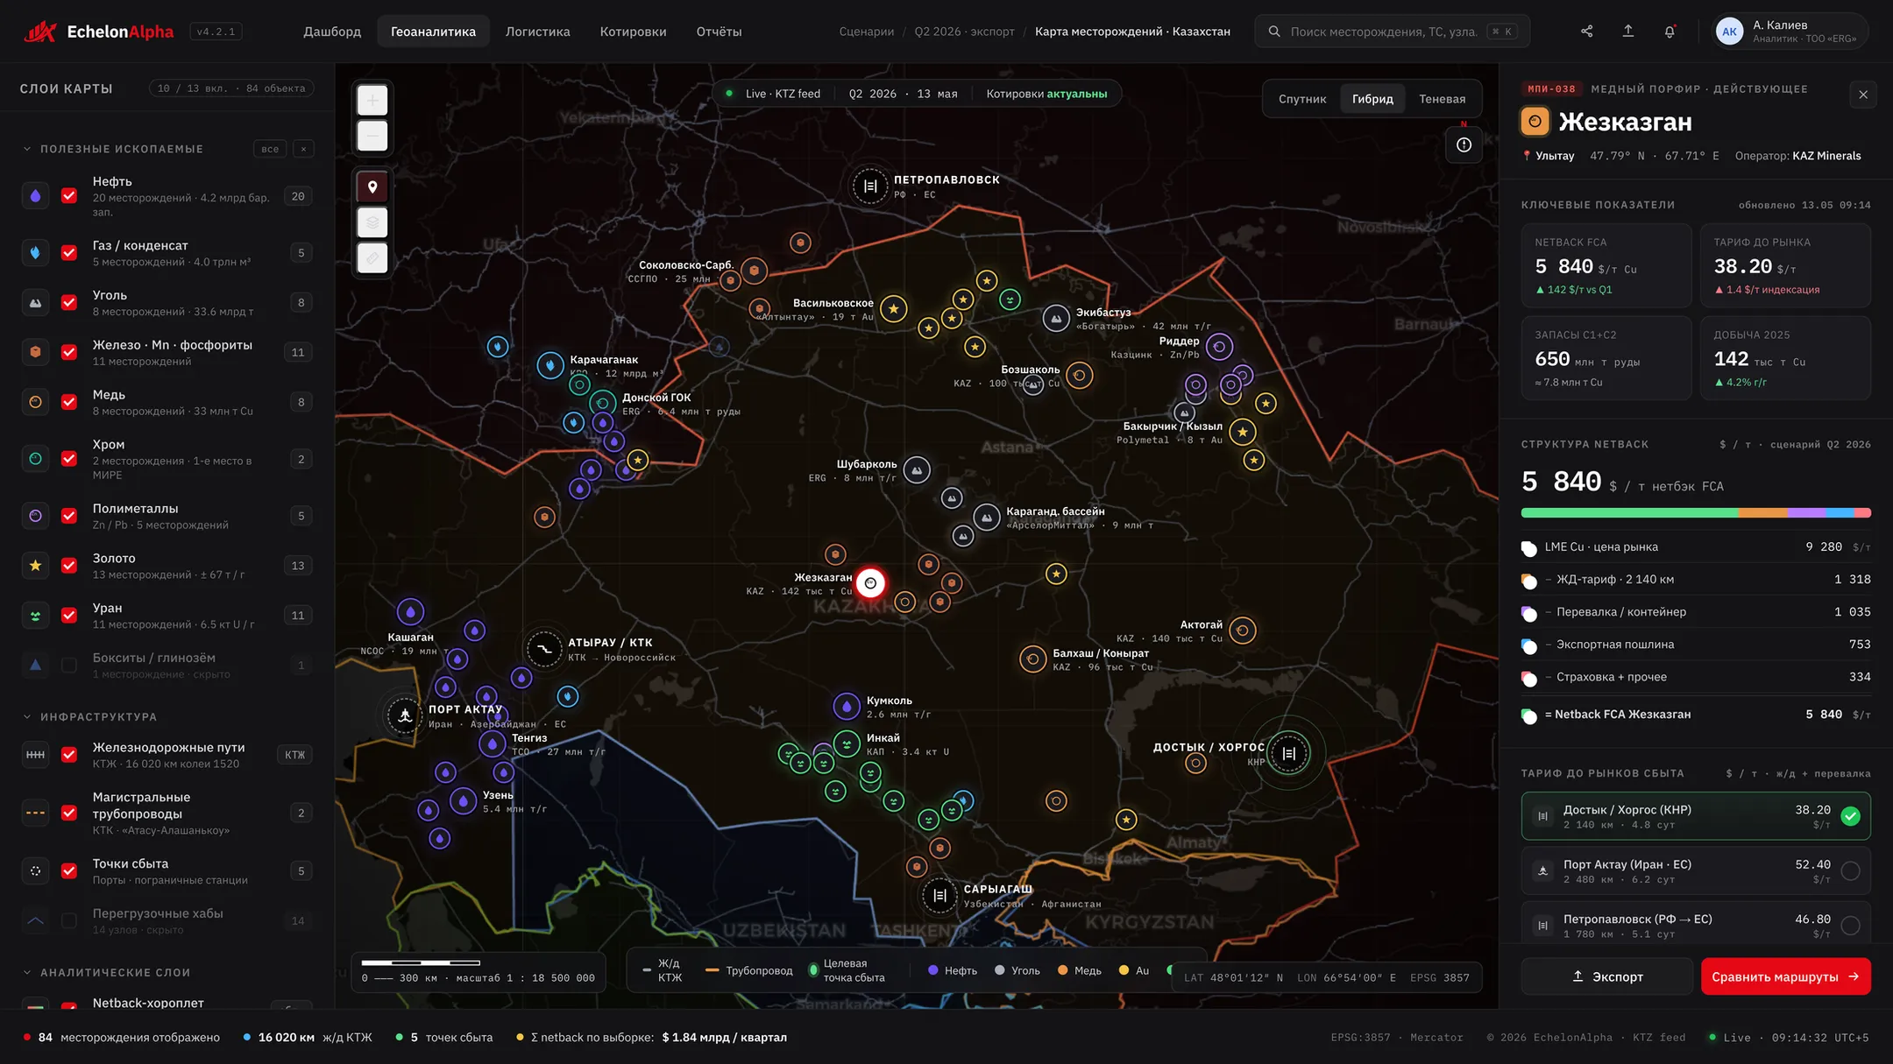Open the Отчёты tab
Screen dimensions: 1893x1064
click(719, 32)
